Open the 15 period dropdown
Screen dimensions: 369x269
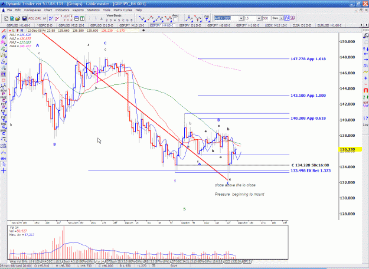259,18
